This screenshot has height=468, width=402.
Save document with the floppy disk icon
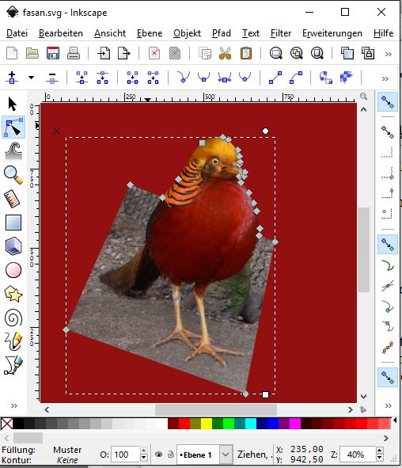point(53,54)
